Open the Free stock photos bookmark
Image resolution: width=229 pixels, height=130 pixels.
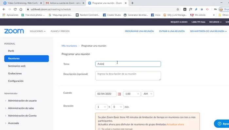(33, 15)
